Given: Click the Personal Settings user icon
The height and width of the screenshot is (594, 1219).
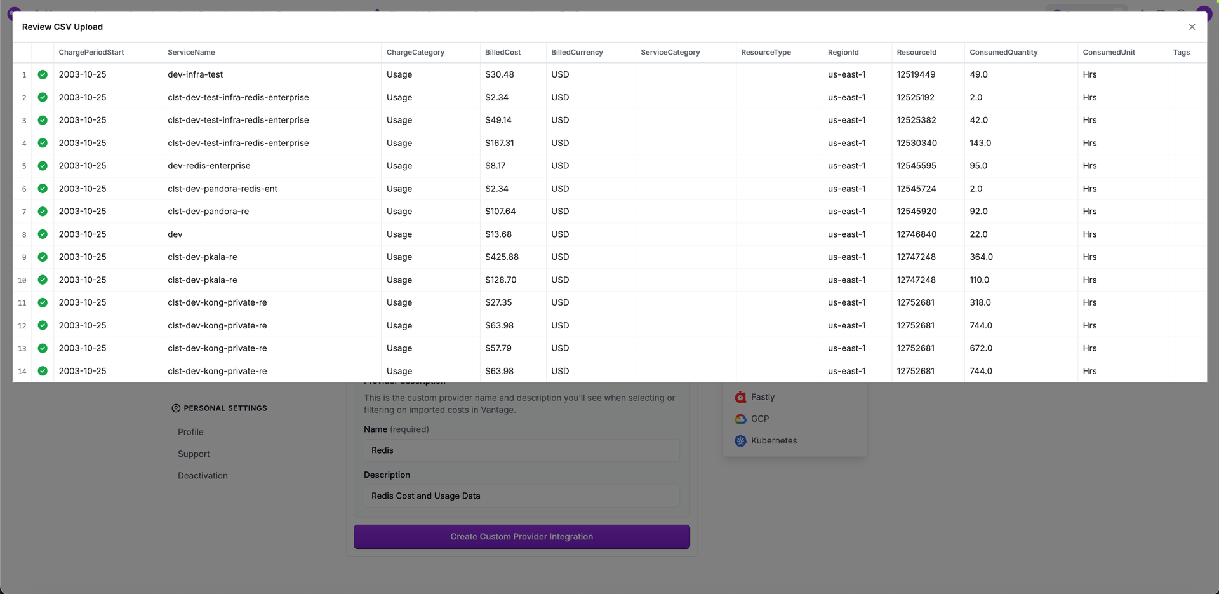Looking at the screenshot, I should (x=176, y=408).
